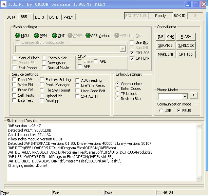Tick the SX4 AUTH checkbox
The height and width of the screenshot is (196, 208).
click(x=77, y=96)
